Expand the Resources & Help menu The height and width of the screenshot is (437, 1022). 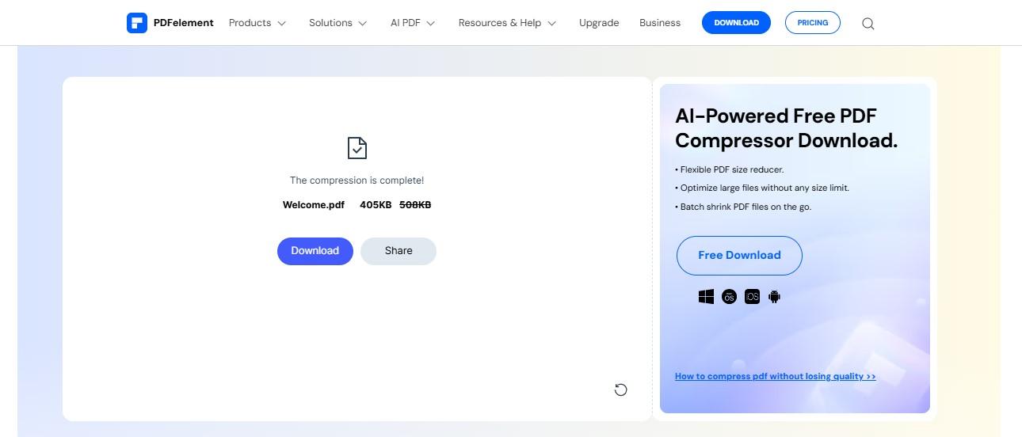pos(507,23)
